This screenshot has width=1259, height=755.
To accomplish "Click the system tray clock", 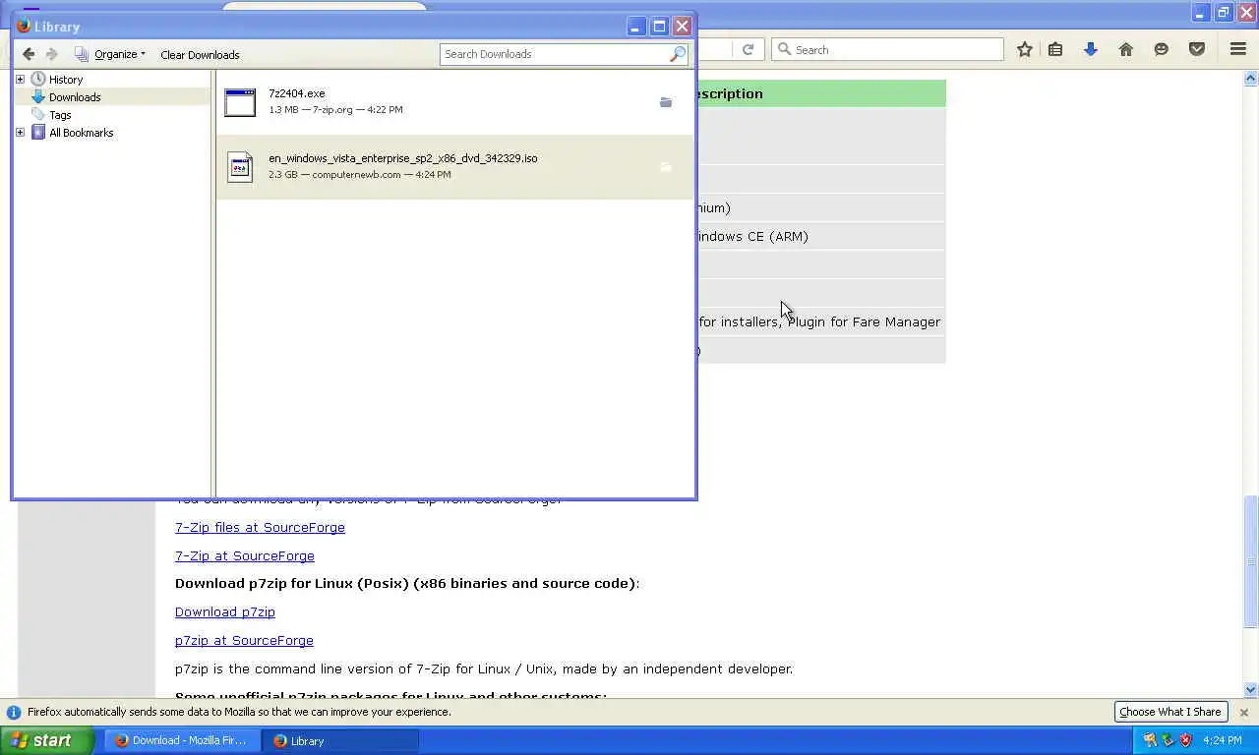I will coord(1223,740).
